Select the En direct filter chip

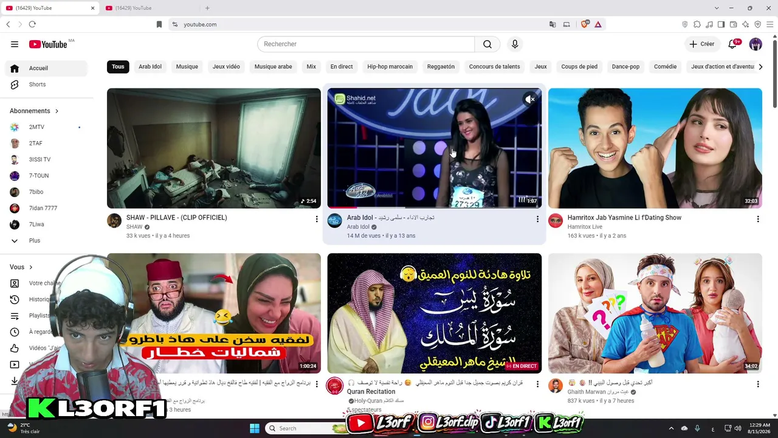[342, 67]
